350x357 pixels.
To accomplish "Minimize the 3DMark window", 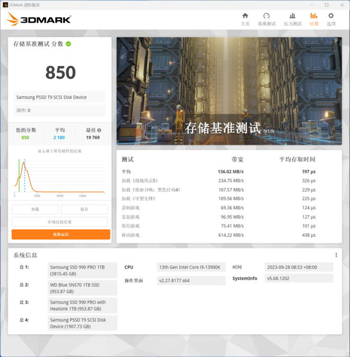I will tap(311, 5).
